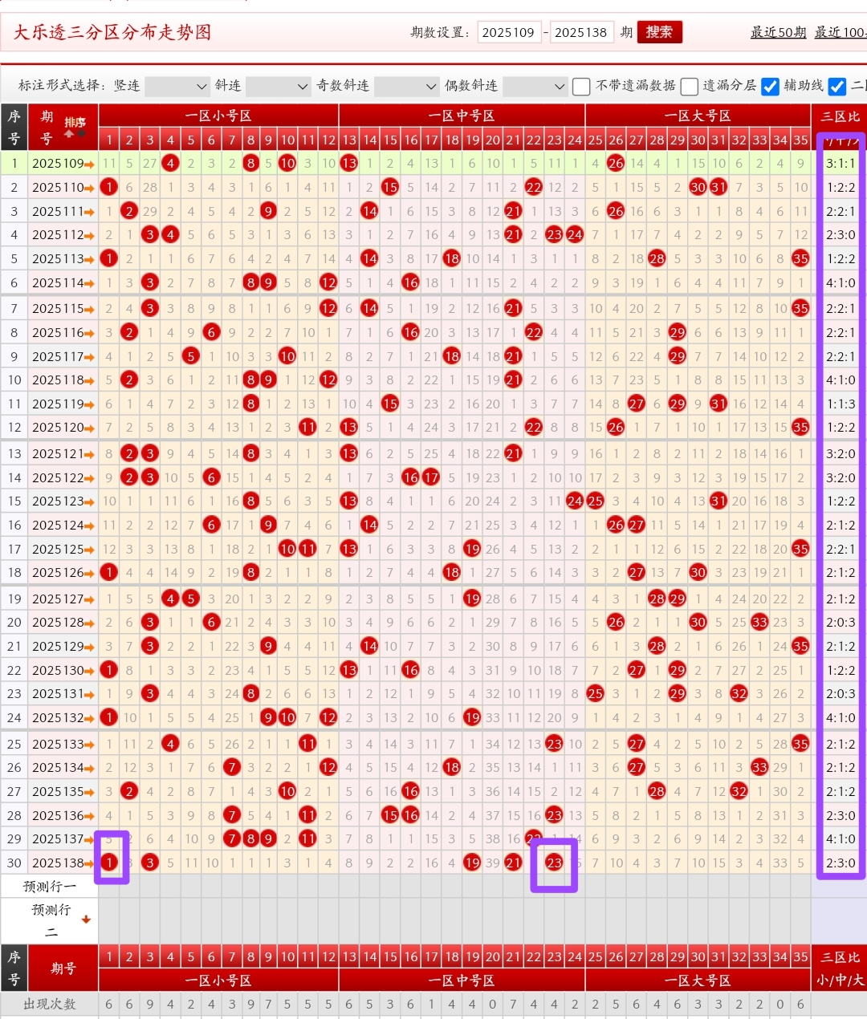This screenshot has height=1019, width=867.
Task: Click the orange arrow next to period 2025131
Action: coord(90,695)
